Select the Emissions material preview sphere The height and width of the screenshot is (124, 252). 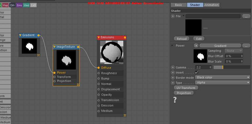pos(112,52)
